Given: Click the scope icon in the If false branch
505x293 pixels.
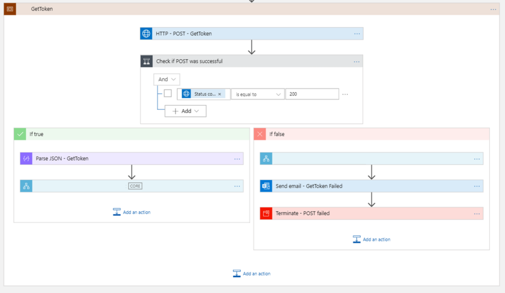Looking at the screenshot, I should pyautogui.click(x=266, y=158).
